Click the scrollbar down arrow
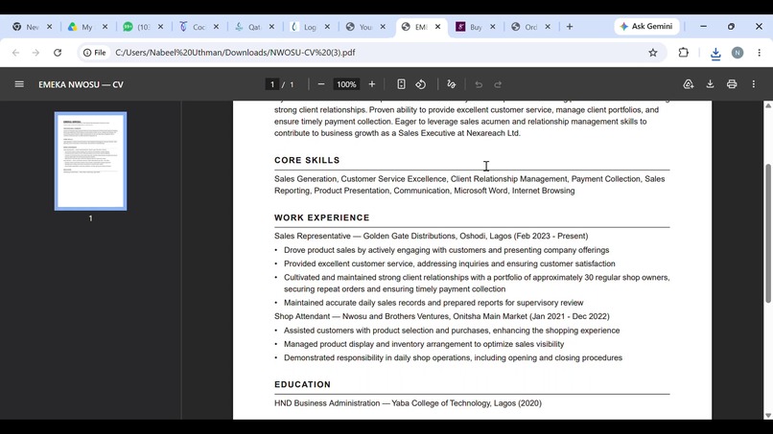The height and width of the screenshot is (434, 773). [x=767, y=415]
